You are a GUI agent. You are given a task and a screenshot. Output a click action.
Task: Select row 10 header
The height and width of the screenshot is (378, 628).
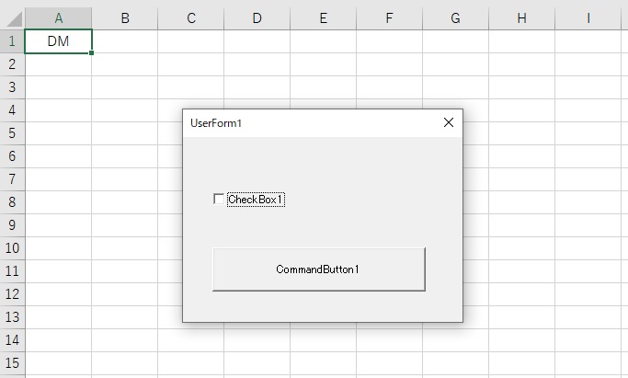(12, 248)
